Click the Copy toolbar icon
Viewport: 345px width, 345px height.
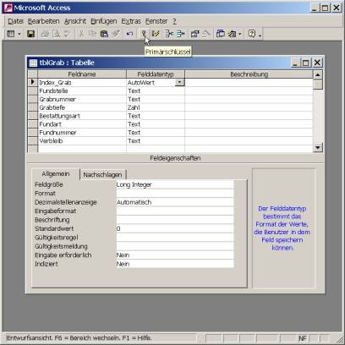click(92, 34)
